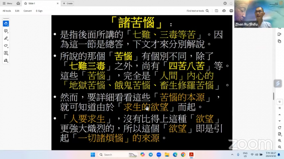
Task: Select the Highlighter pen tool
Action: point(6,39)
